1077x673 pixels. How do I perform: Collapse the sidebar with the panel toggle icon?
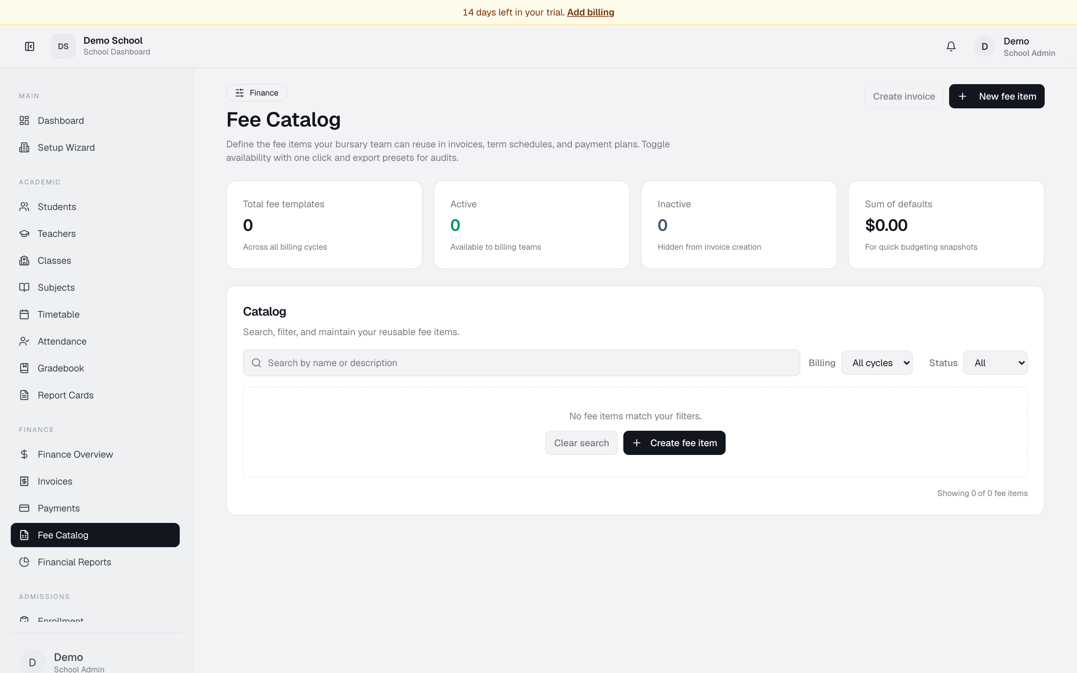point(29,46)
